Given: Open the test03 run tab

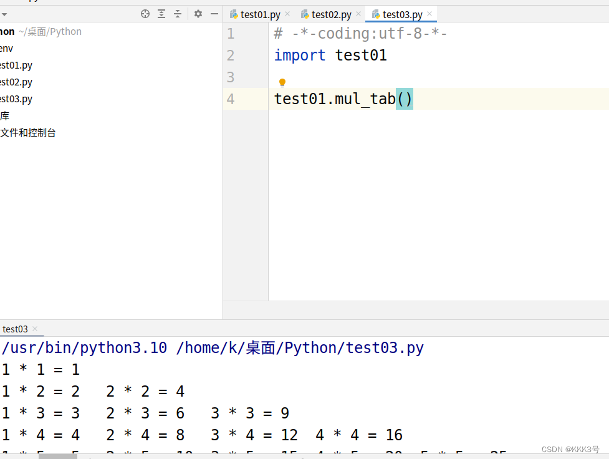Looking at the screenshot, I should [15, 329].
